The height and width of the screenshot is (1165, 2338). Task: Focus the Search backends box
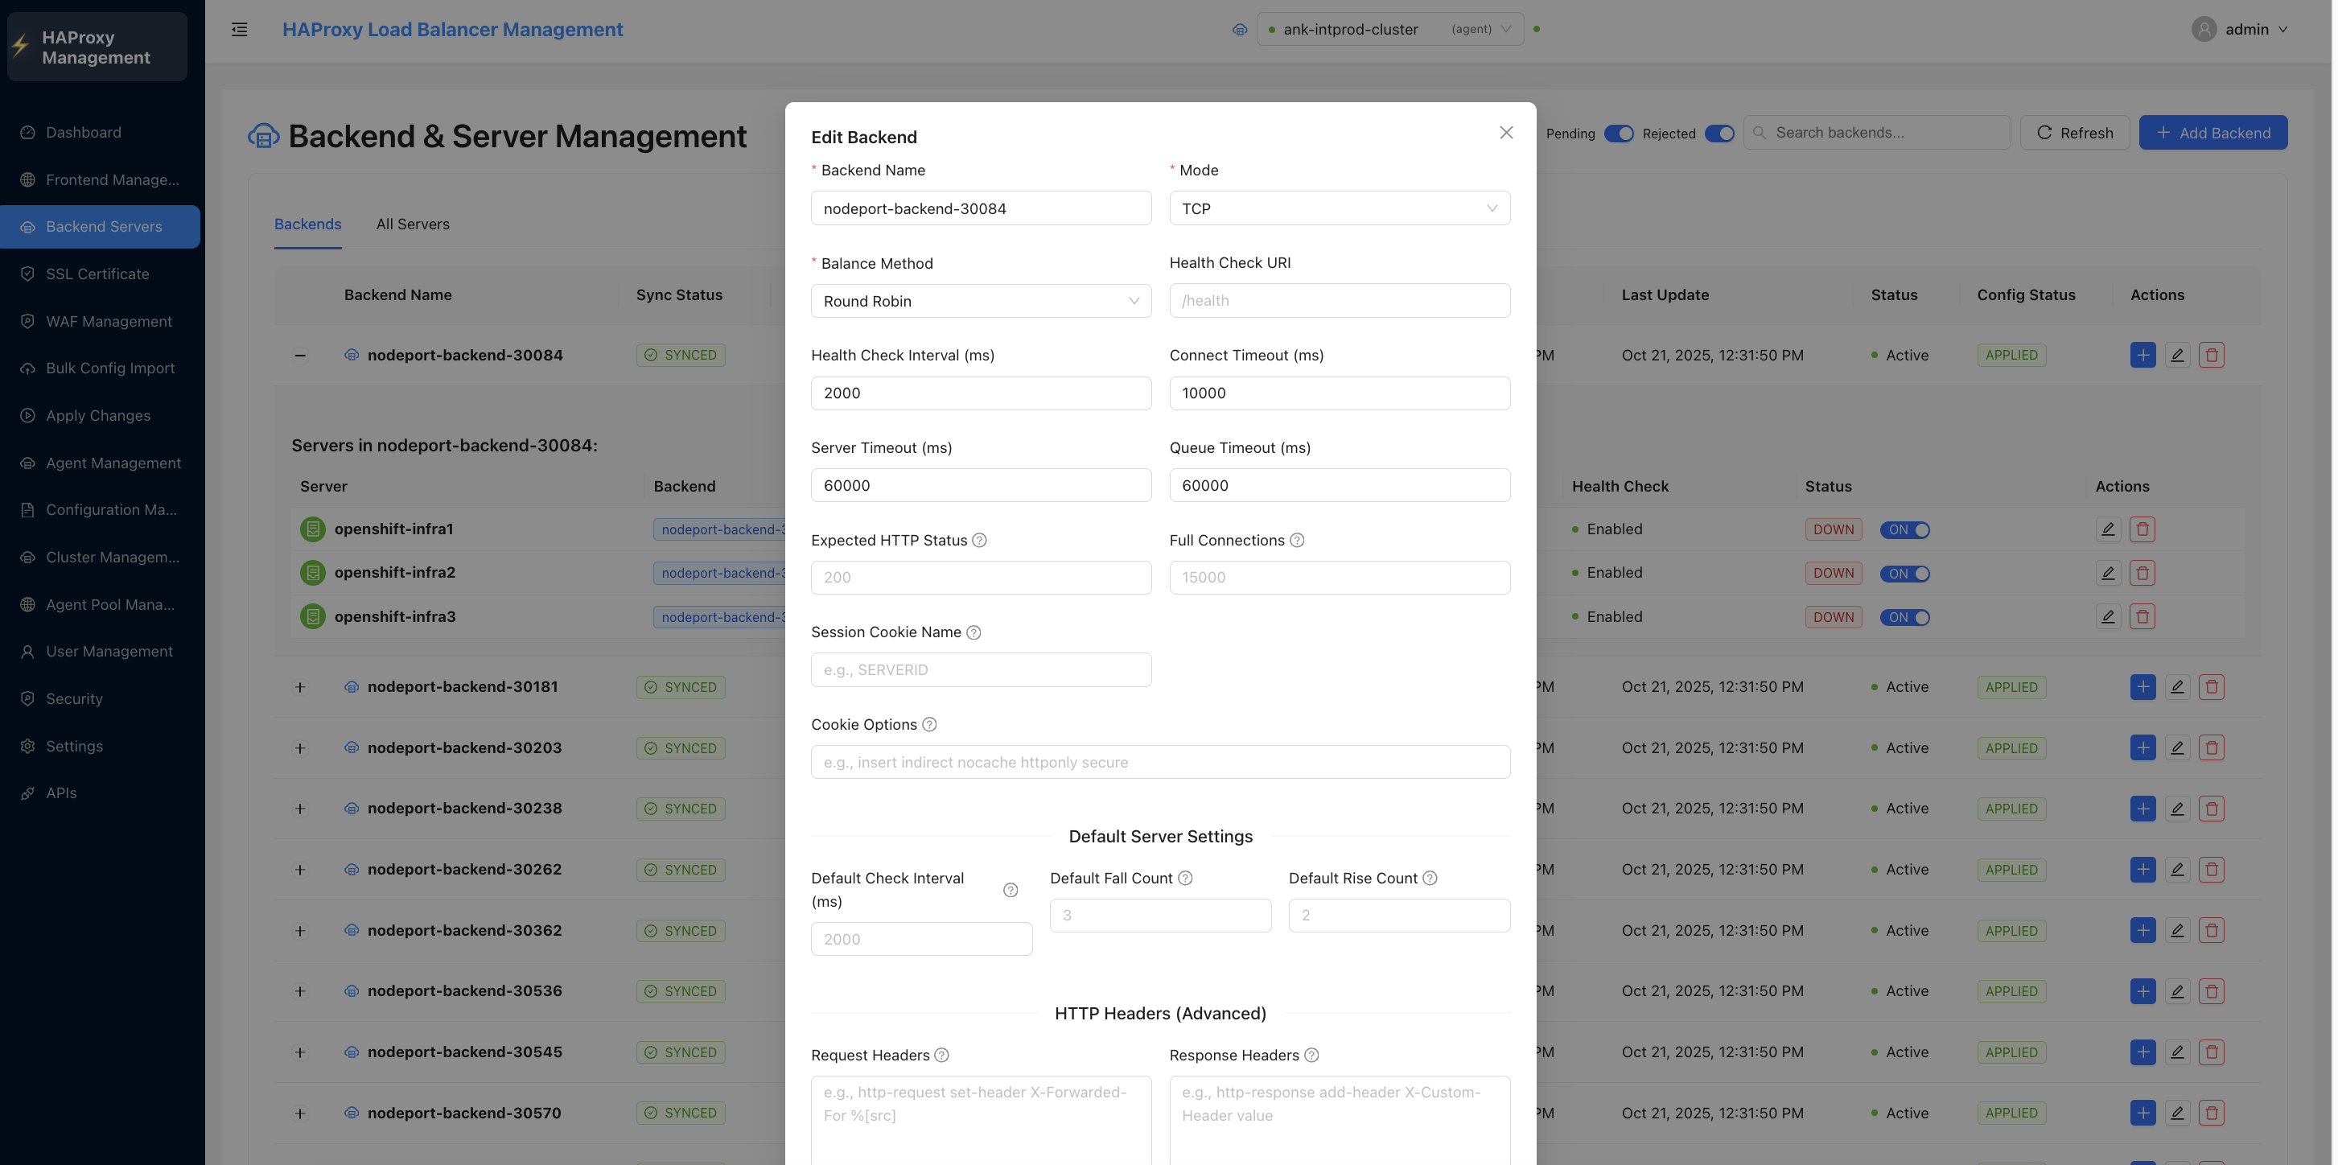tap(1876, 133)
